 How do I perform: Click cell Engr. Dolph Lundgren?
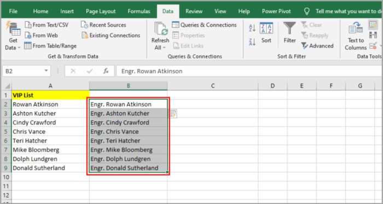(x=128, y=159)
